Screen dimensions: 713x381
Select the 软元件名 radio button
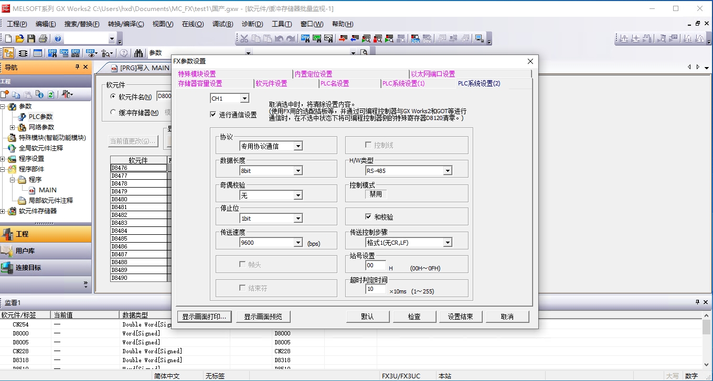(113, 97)
